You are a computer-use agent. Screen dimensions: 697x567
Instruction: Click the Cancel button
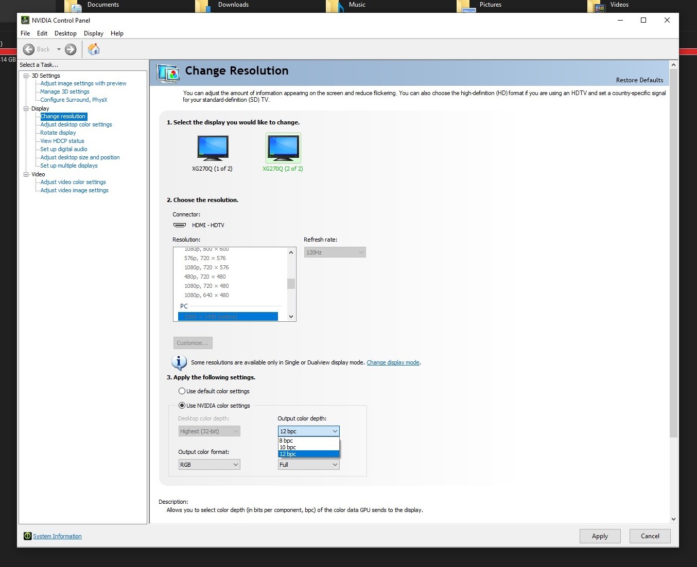tap(650, 536)
